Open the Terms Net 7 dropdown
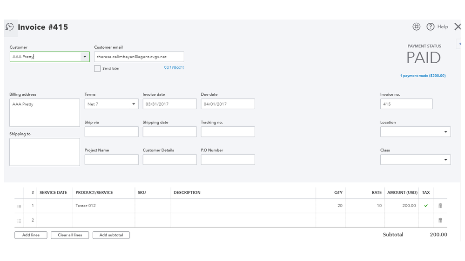Viewport: 465px width, 261px height. 134,104
